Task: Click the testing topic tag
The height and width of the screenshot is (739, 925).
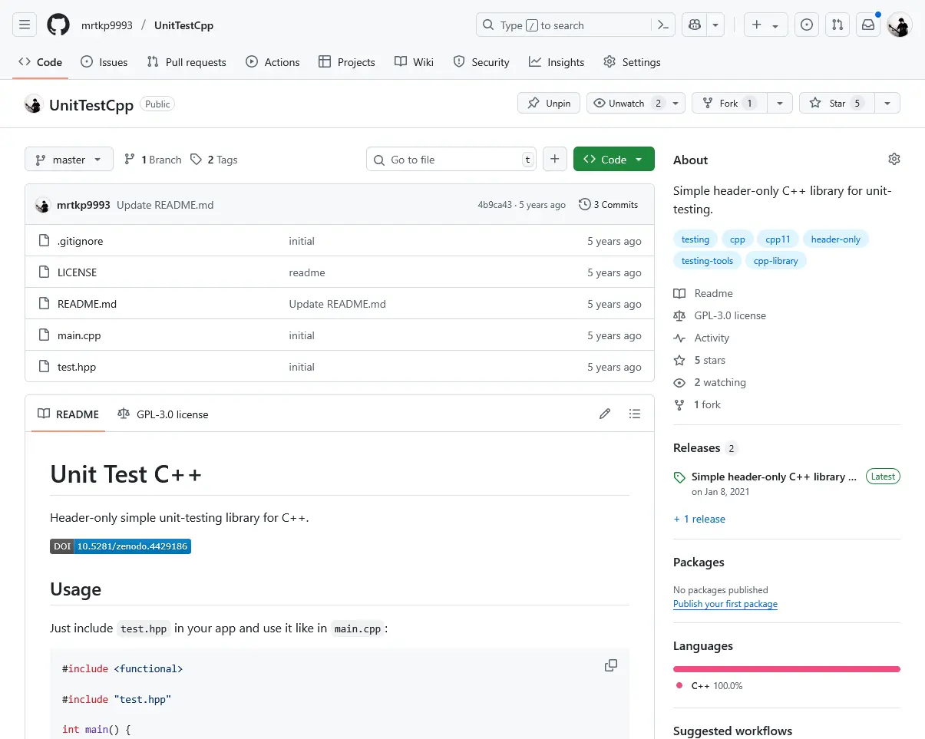Action: click(x=695, y=239)
